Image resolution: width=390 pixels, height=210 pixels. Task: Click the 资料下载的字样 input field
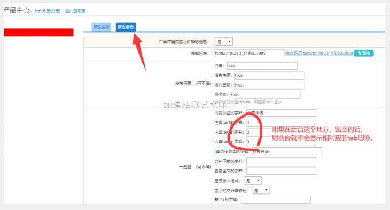click(x=281, y=161)
